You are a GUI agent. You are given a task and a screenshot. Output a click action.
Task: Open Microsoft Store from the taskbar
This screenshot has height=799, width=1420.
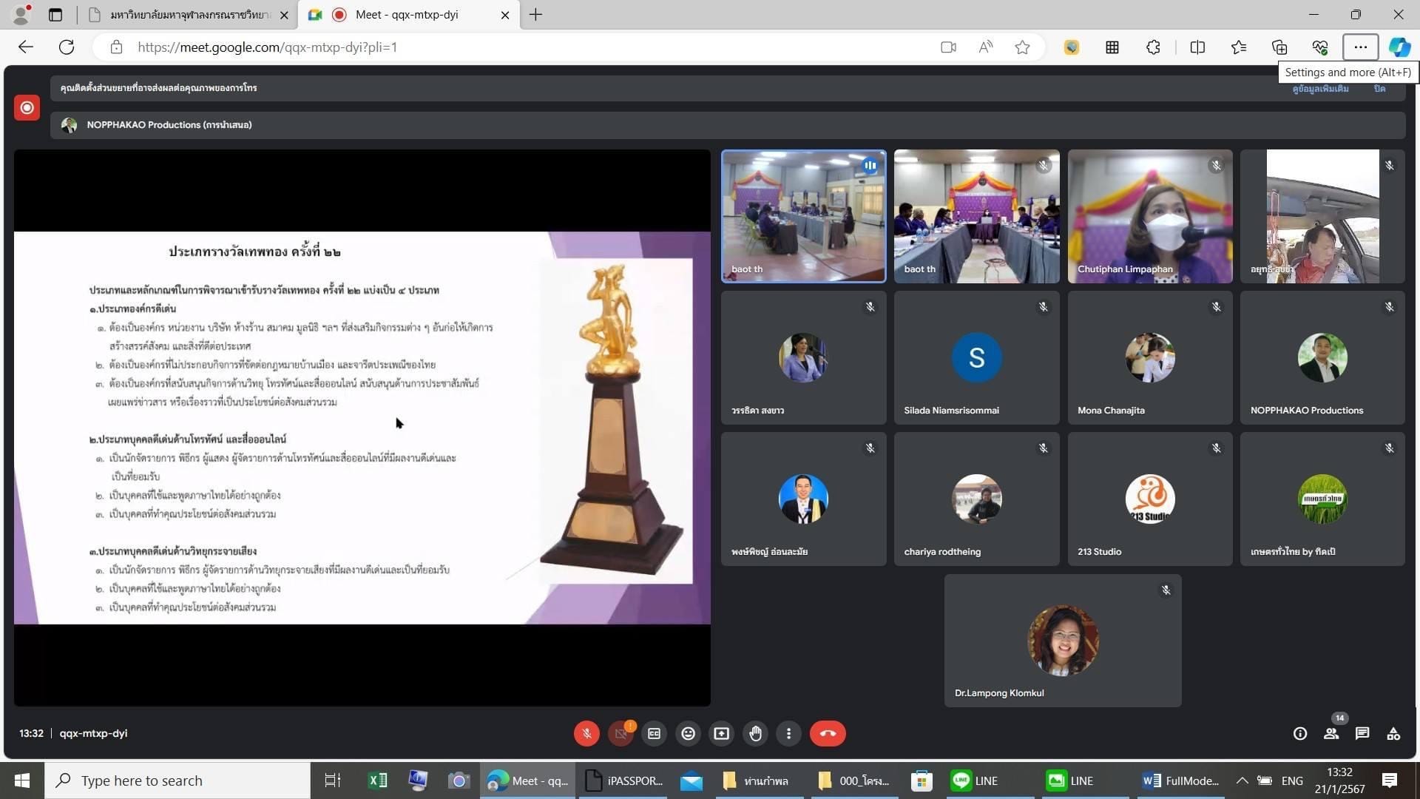pos(922,781)
